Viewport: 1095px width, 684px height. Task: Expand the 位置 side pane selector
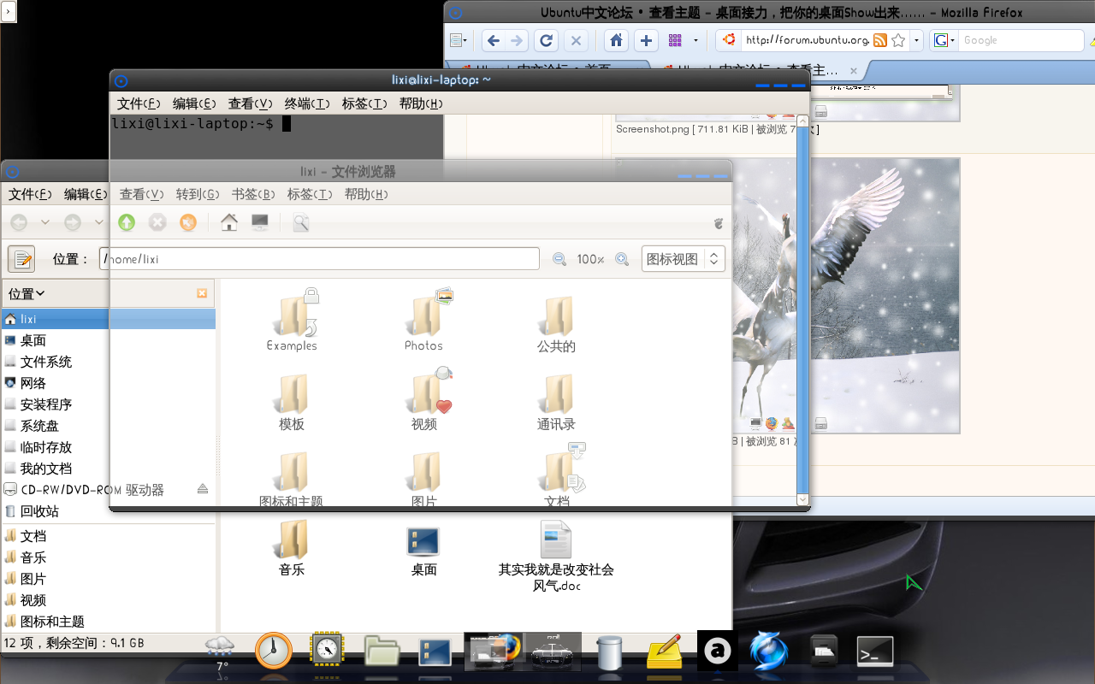[27, 293]
